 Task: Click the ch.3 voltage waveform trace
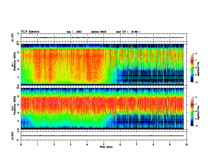click(102, 136)
